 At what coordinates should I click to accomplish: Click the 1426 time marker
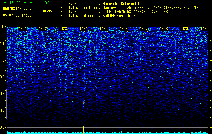[124, 29]
